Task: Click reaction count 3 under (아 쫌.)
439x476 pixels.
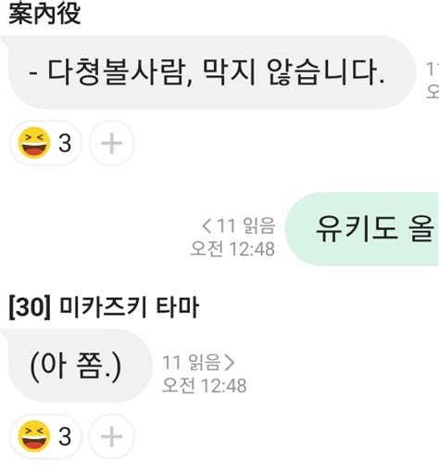Action: [x=65, y=436]
